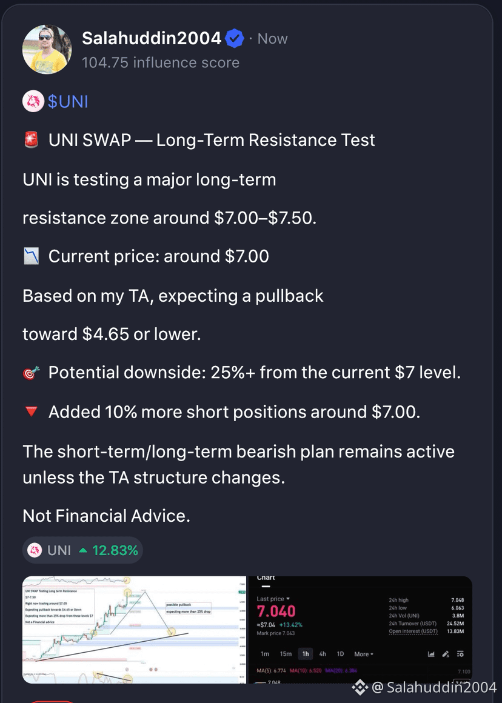Open the UNI technical analysis chart thumbnail

pyautogui.click(x=134, y=630)
